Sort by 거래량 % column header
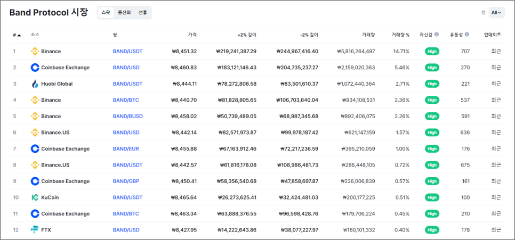The image size is (515, 240). (400, 35)
